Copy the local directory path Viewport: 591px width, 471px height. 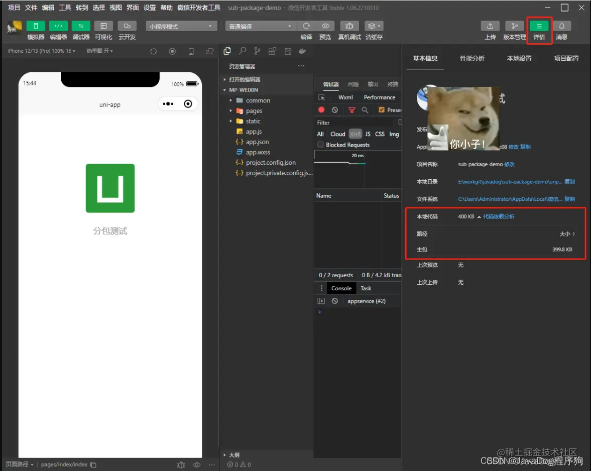[x=569, y=182]
